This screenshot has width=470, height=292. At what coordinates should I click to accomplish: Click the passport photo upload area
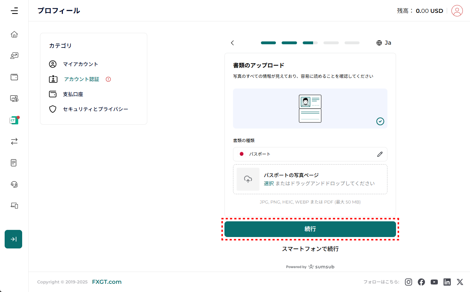(x=310, y=179)
